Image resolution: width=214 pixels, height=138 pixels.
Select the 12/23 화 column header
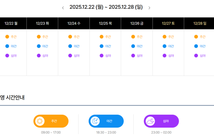(x=42, y=23)
